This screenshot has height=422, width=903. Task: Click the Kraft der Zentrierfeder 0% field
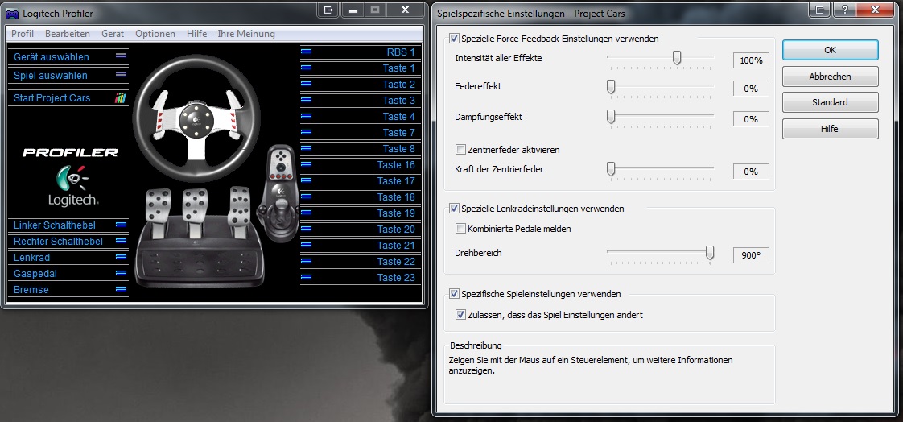point(751,172)
